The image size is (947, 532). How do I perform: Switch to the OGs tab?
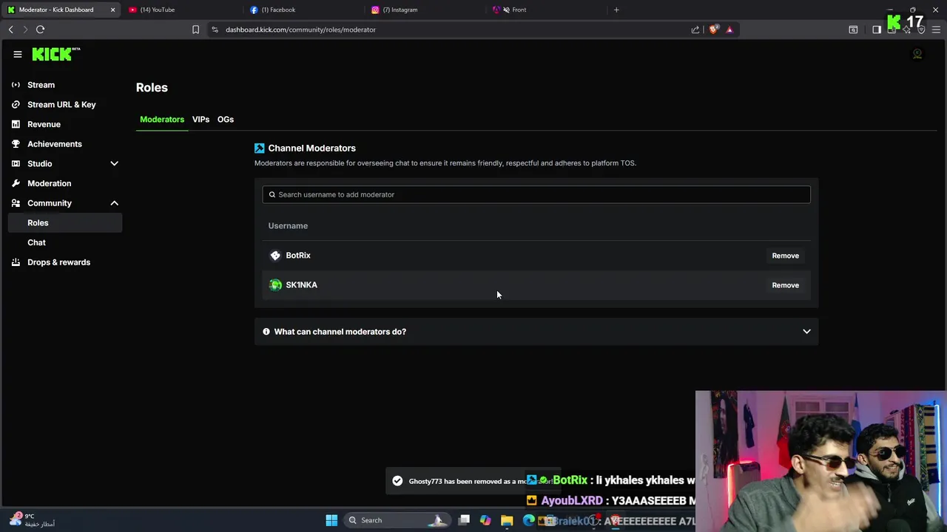(x=226, y=120)
